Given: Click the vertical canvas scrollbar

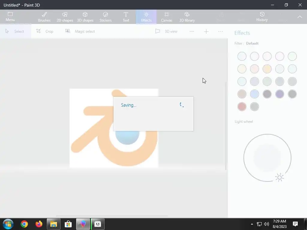Looking at the screenshot, I should click(225, 125).
